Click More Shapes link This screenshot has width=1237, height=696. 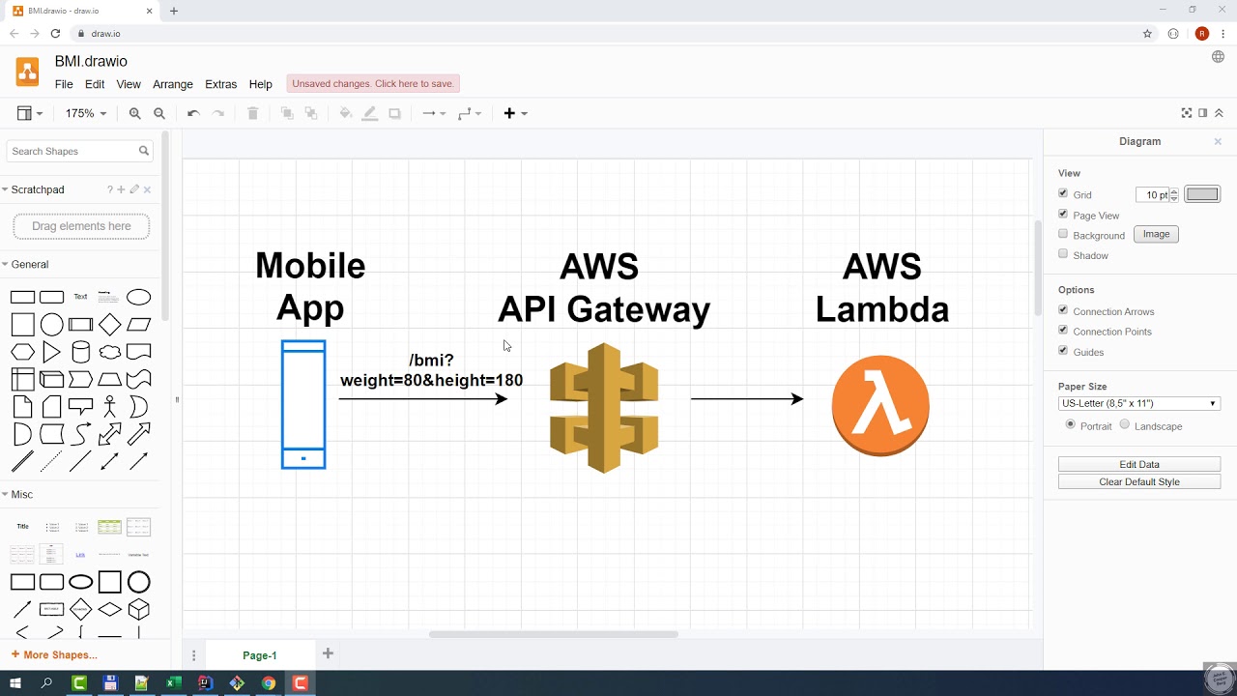click(x=54, y=654)
